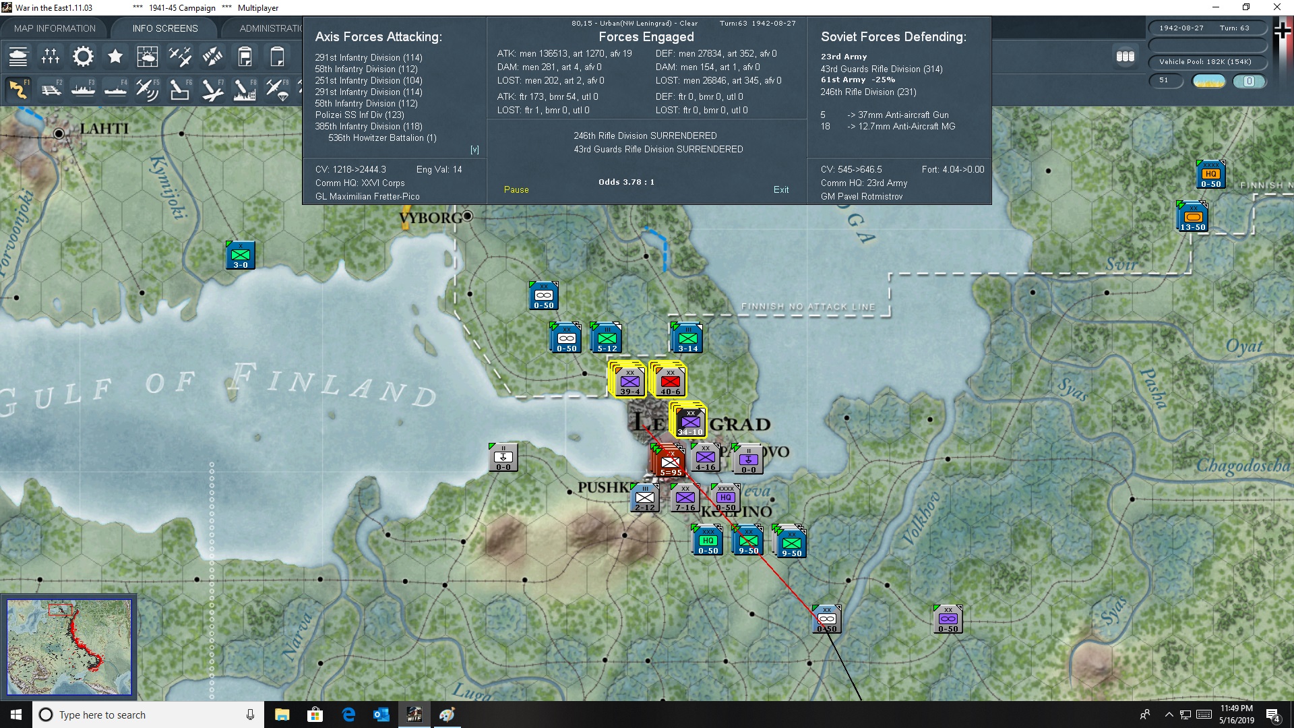Select the 3-14 Finnish unit counter
This screenshot has height=728, width=1294.
click(x=688, y=338)
